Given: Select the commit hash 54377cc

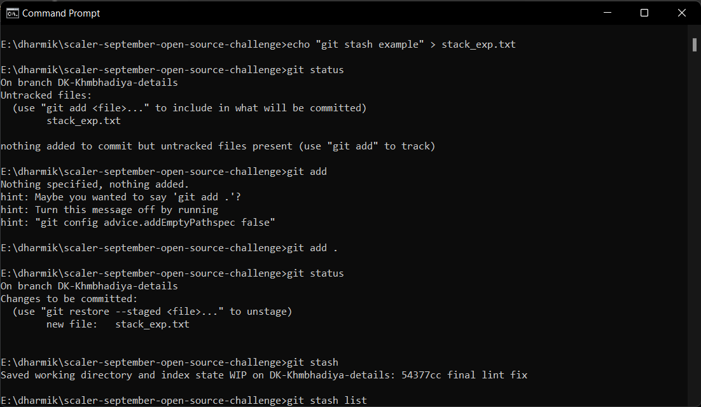Looking at the screenshot, I should (422, 375).
